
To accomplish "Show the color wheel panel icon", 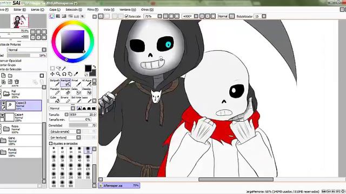I will tap(52, 16).
